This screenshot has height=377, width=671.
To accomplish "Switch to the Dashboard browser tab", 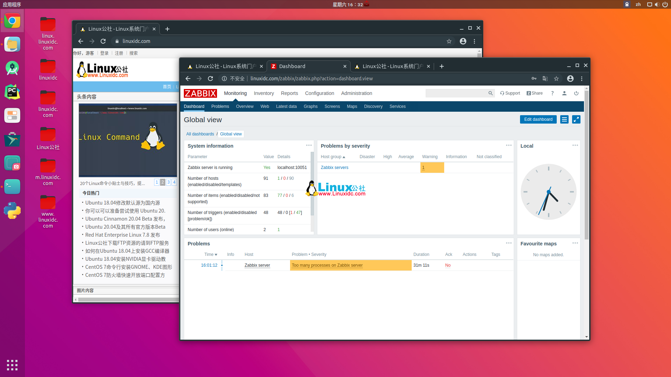I will click(308, 66).
